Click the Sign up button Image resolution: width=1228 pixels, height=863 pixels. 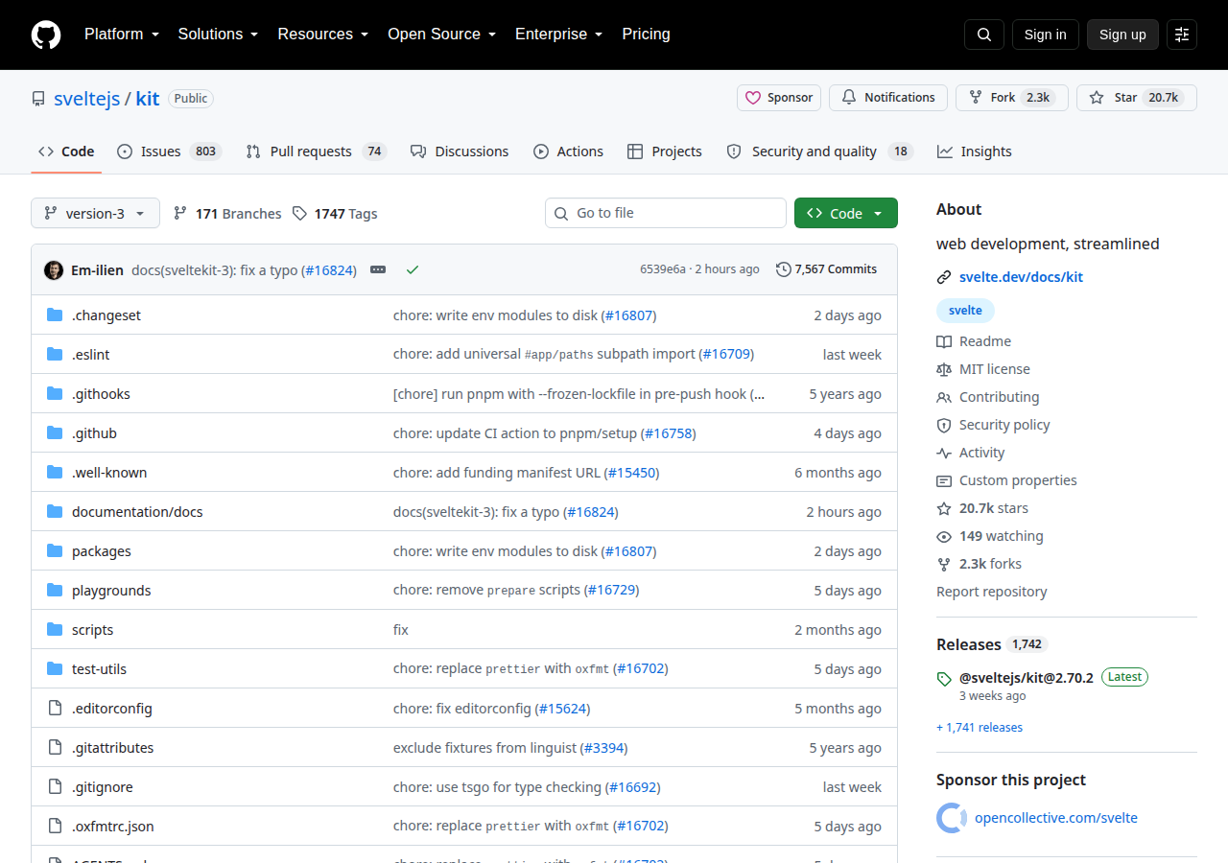click(x=1122, y=35)
